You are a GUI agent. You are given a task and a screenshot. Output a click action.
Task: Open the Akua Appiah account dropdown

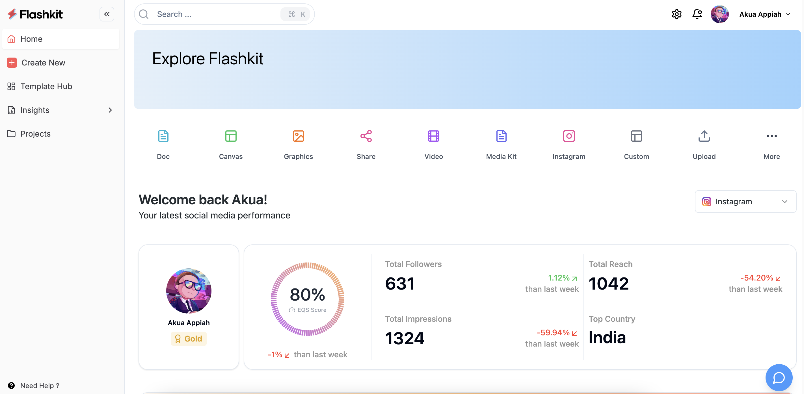(765, 14)
